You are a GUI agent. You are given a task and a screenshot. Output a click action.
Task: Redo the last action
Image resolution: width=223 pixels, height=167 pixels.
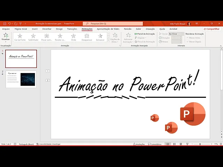16,24
